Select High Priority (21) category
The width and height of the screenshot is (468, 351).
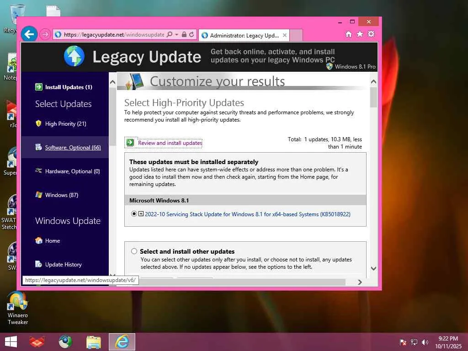pos(66,123)
